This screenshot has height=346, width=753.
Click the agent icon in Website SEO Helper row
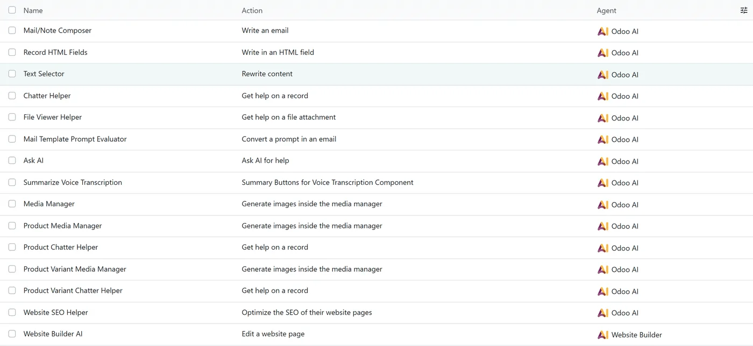coord(603,313)
